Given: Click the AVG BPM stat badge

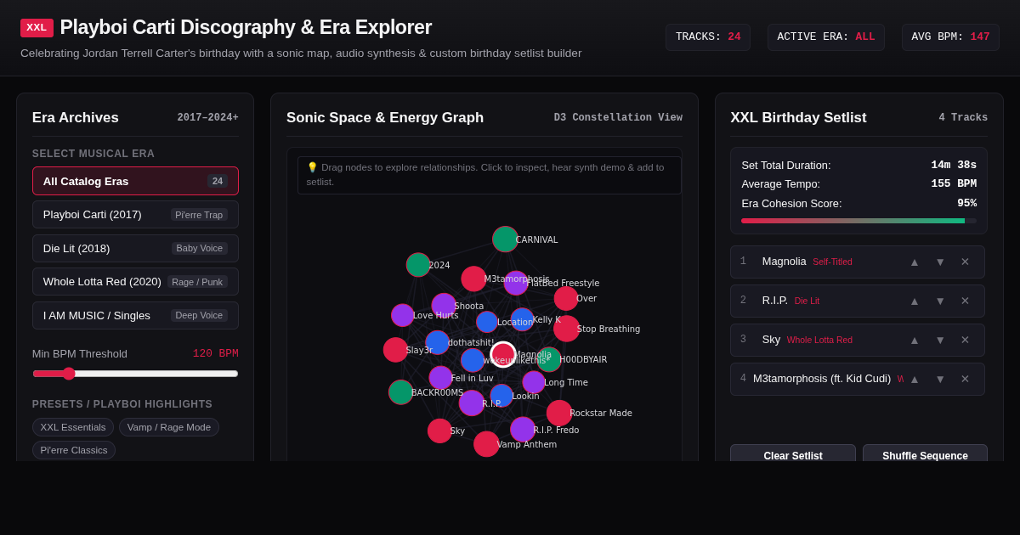Looking at the screenshot, I should pos(950,37).
